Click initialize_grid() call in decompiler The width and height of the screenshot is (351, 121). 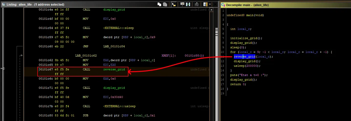[246, 38]
